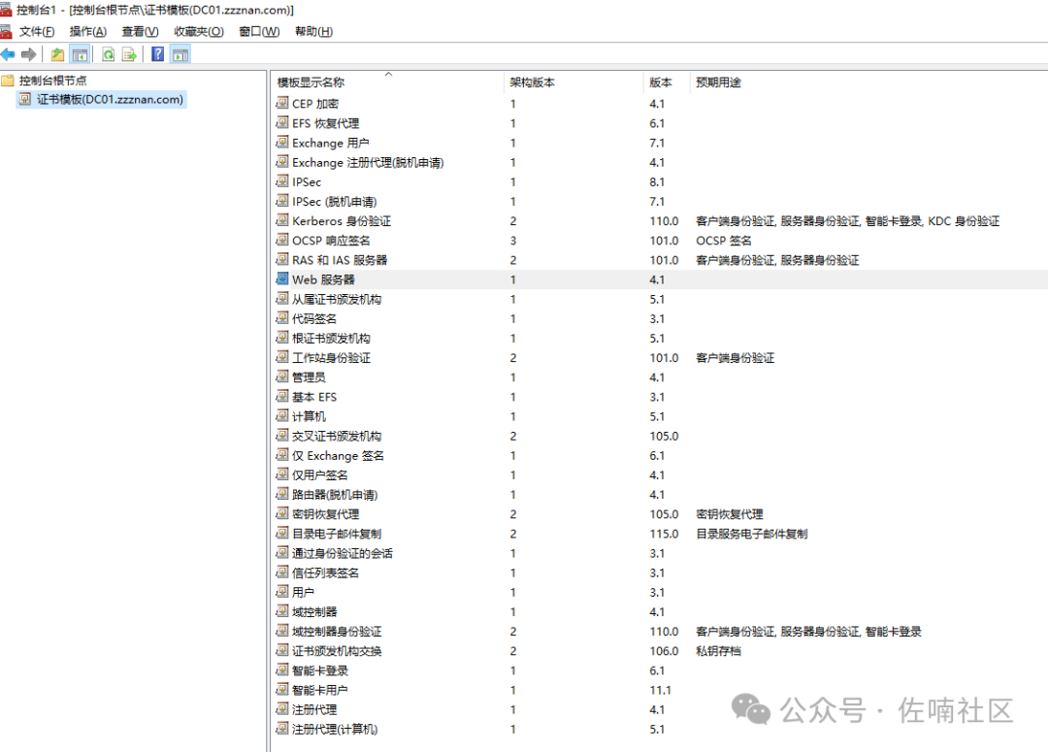Select the Exchange 注册代理(脱机申请) row
This screenshot has height=752, width=1048.
pyautogui.click(x=661, y=162)
